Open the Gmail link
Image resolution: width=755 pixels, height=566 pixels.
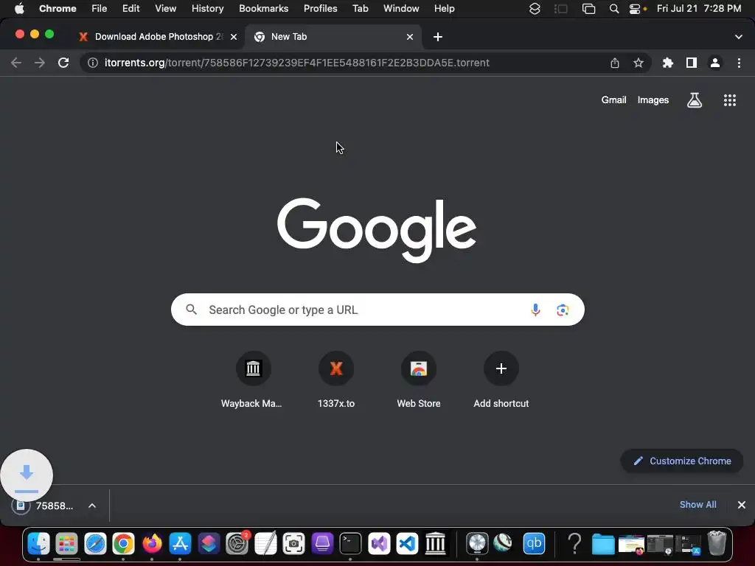pos(613,100)
